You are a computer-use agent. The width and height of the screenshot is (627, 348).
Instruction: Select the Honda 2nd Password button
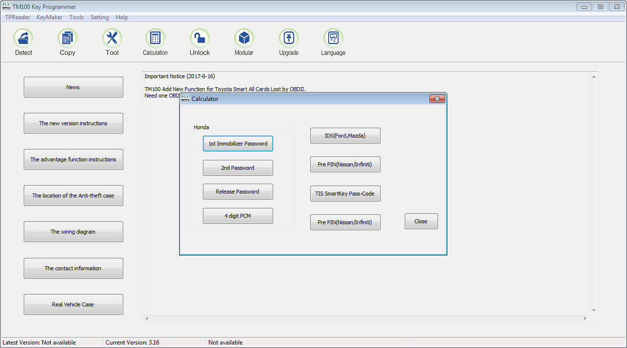[238, 168]
